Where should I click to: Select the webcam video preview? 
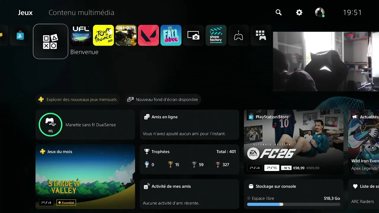pyautogui.click(x=326, y=62)
